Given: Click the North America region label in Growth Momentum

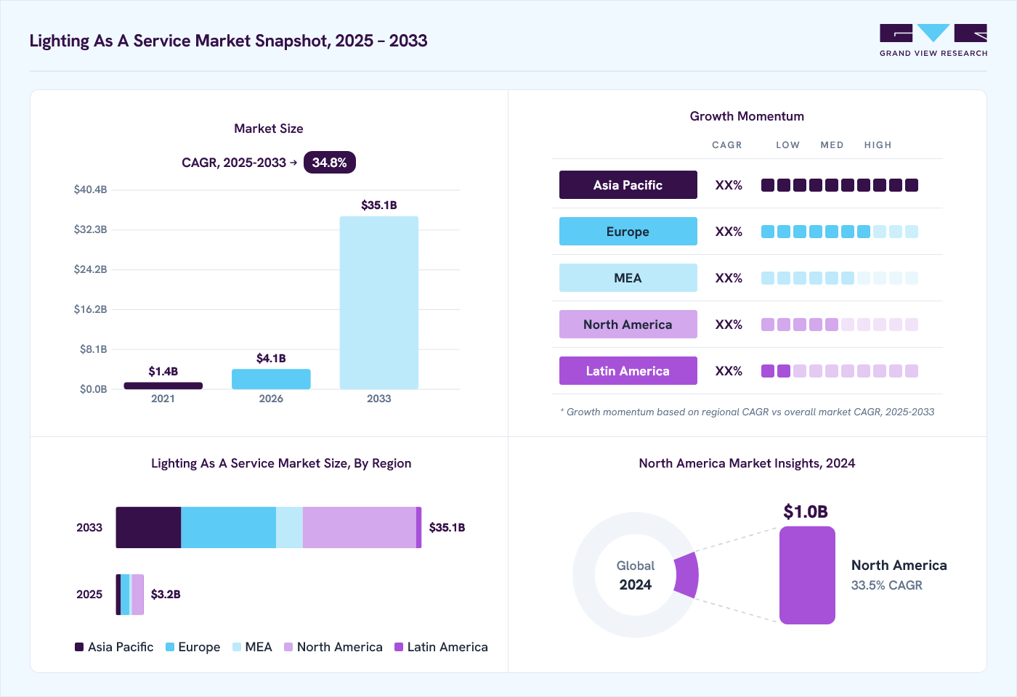Looking at the screenshot, I should [x=628, y=325].
